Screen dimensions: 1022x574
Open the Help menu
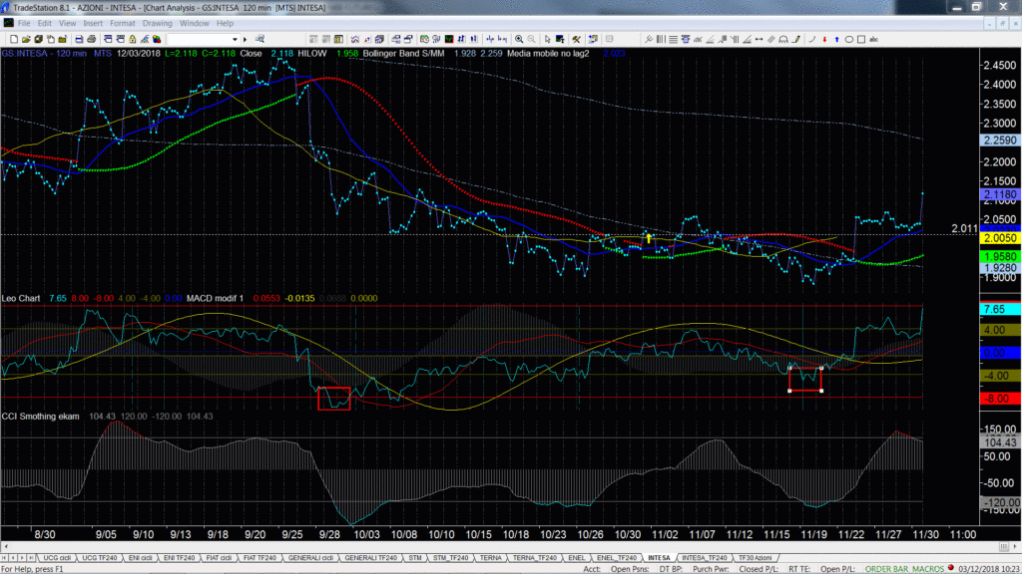click(x=225, y=24)
